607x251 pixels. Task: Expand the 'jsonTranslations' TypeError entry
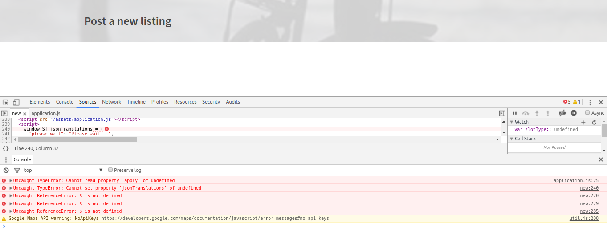[x=11, y=188]
